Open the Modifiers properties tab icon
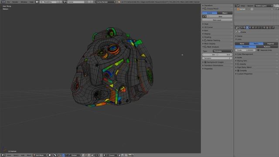 [259, 27]
